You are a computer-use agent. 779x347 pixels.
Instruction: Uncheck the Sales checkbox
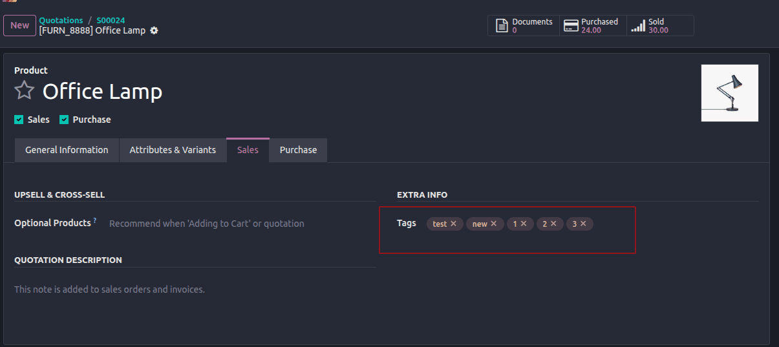point(19,120)
